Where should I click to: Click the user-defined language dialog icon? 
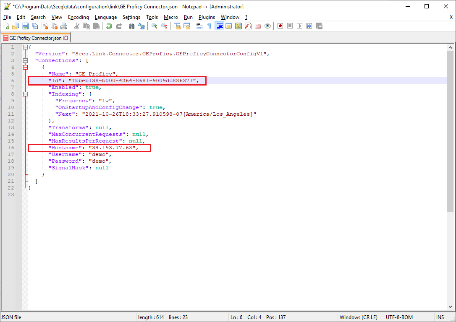[x=229, y=26]
